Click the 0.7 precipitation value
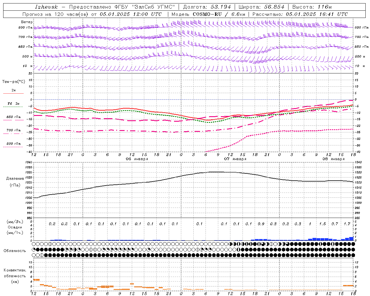Viewport: 370px width, 296px height. coord(335,224)
